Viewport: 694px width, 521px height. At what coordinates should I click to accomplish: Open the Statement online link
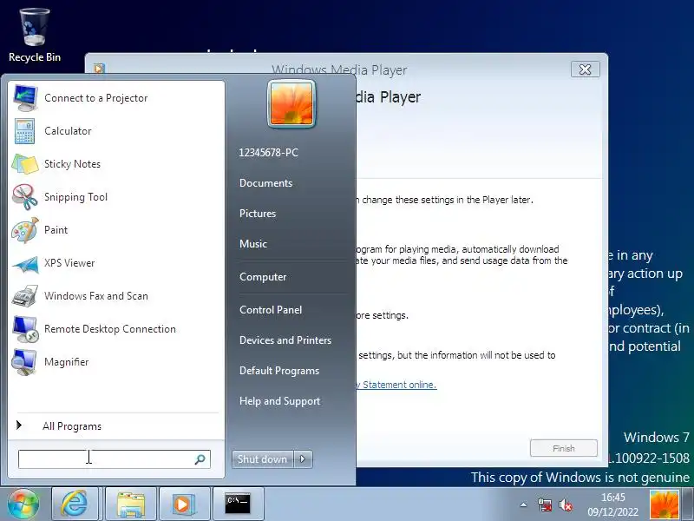396,385
